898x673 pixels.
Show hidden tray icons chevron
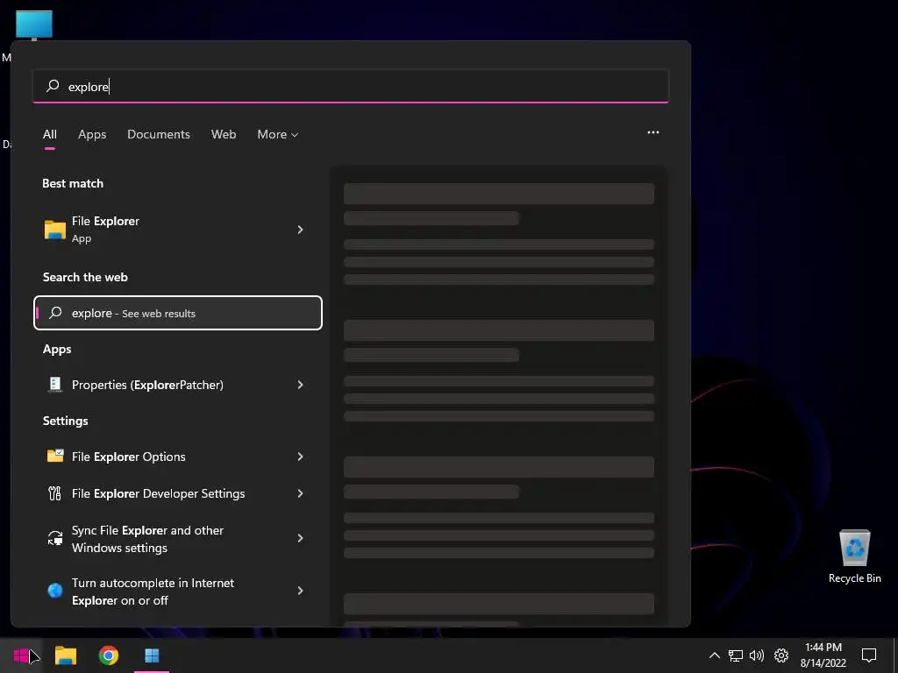pyautogui.click(x=714, y=655)
